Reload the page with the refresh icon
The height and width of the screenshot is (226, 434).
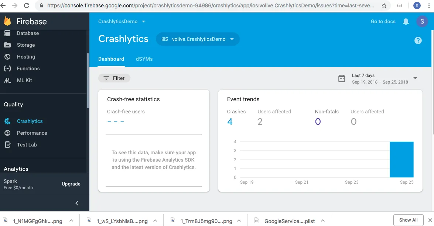[27, 6]
